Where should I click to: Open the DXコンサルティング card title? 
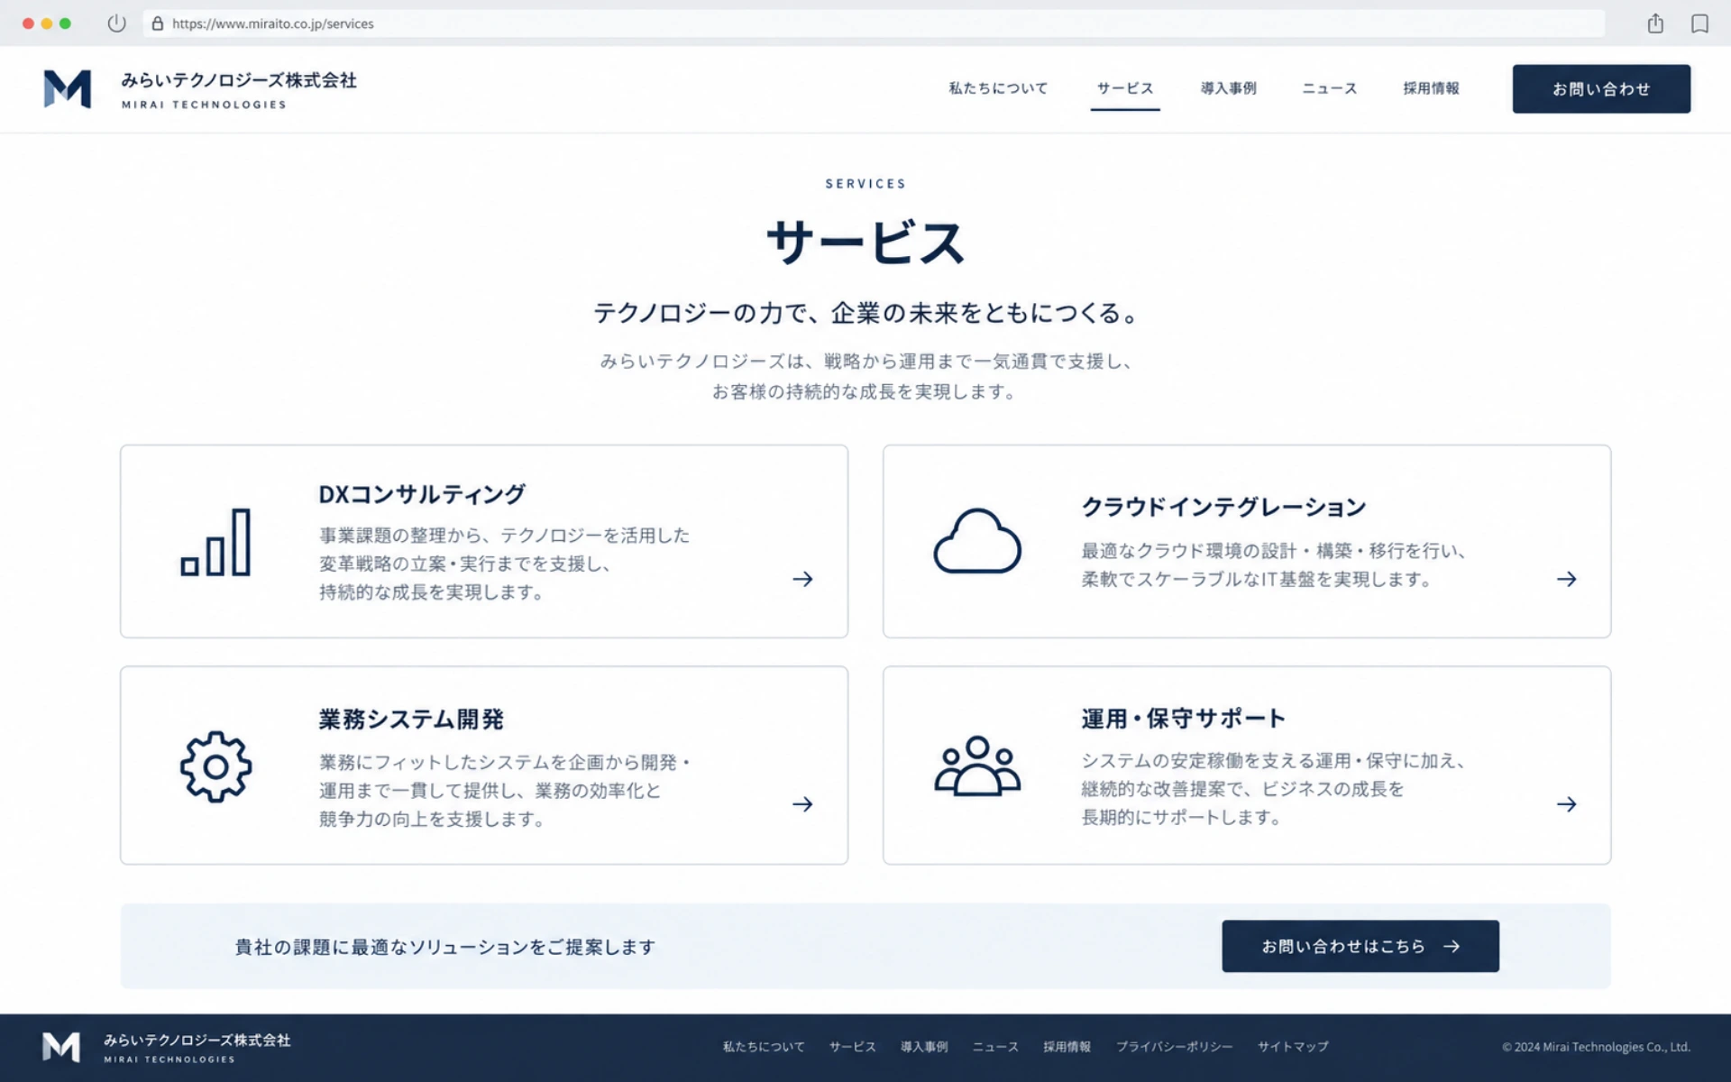pos(422,494)
